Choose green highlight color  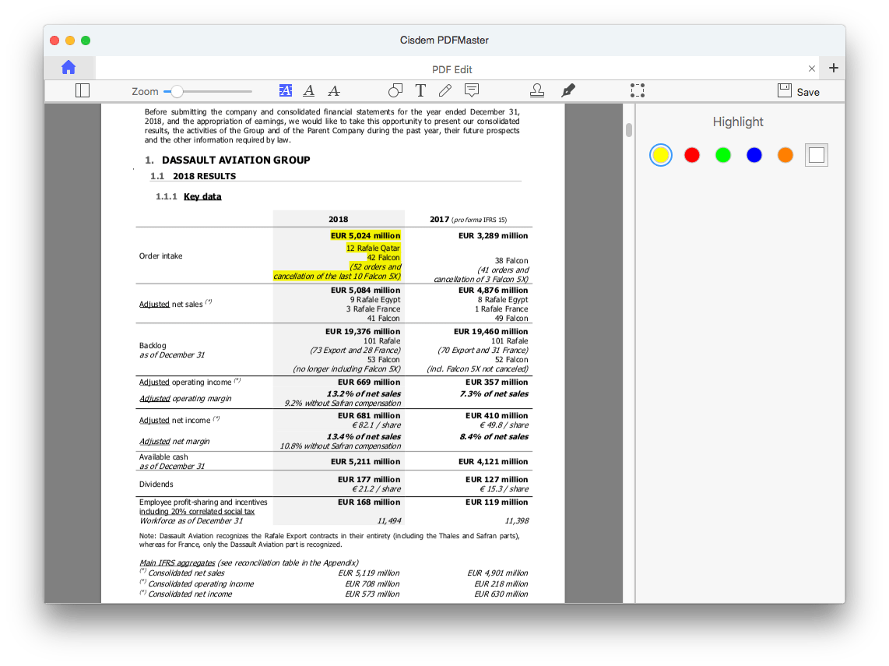coord(723,155)
